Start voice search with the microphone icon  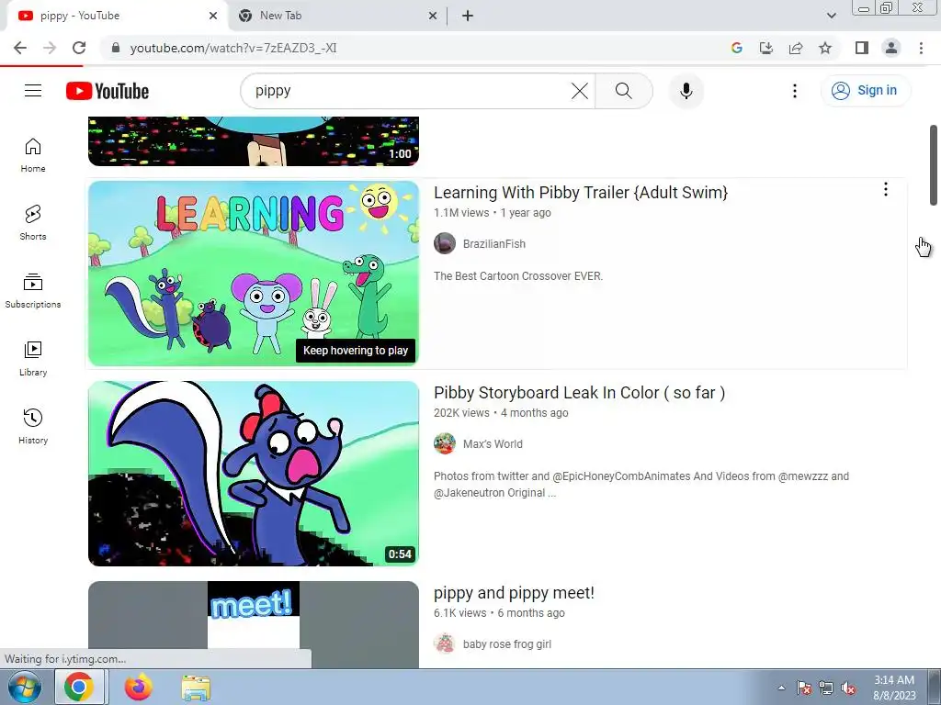686,91
